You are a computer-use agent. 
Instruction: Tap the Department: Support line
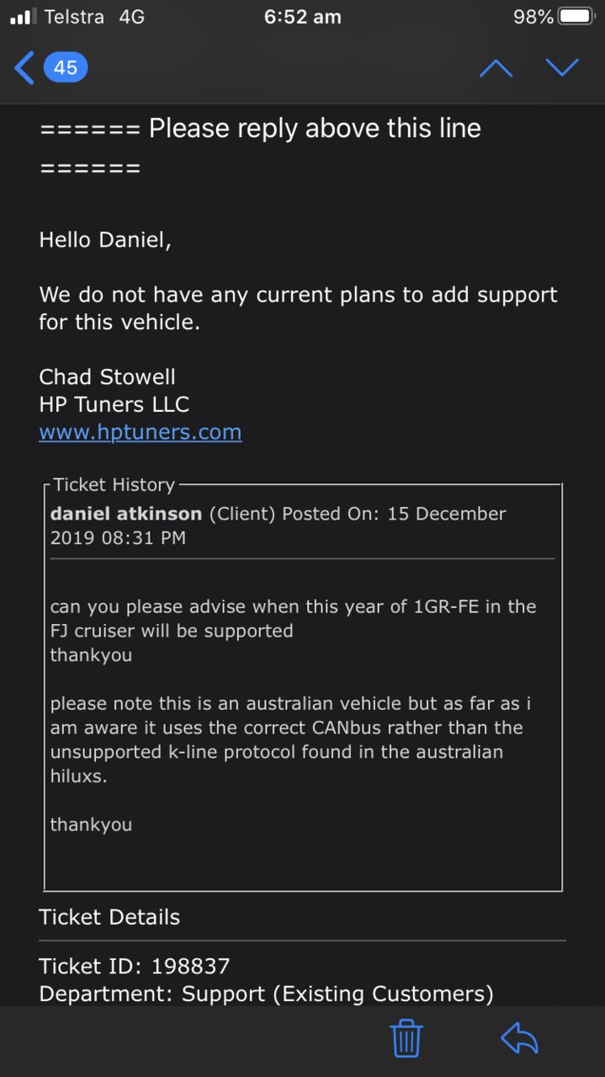coord(266,994)
